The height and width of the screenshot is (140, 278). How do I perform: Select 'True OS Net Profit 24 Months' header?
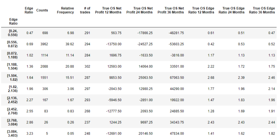[x=139, y=10]
